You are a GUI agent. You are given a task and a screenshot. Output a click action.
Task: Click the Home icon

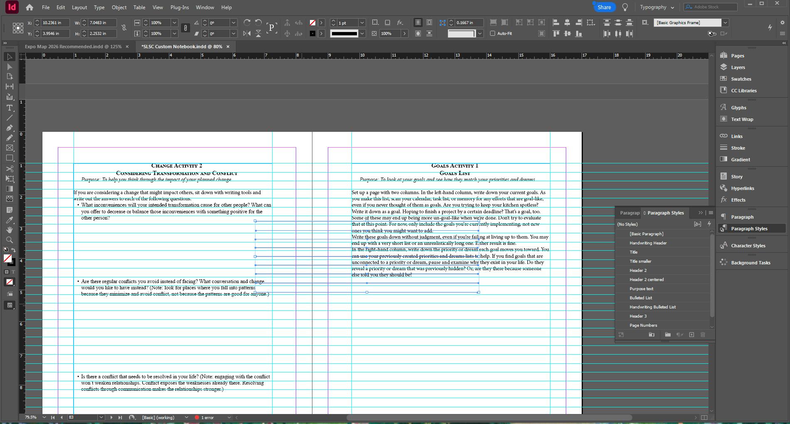point(30,7)
